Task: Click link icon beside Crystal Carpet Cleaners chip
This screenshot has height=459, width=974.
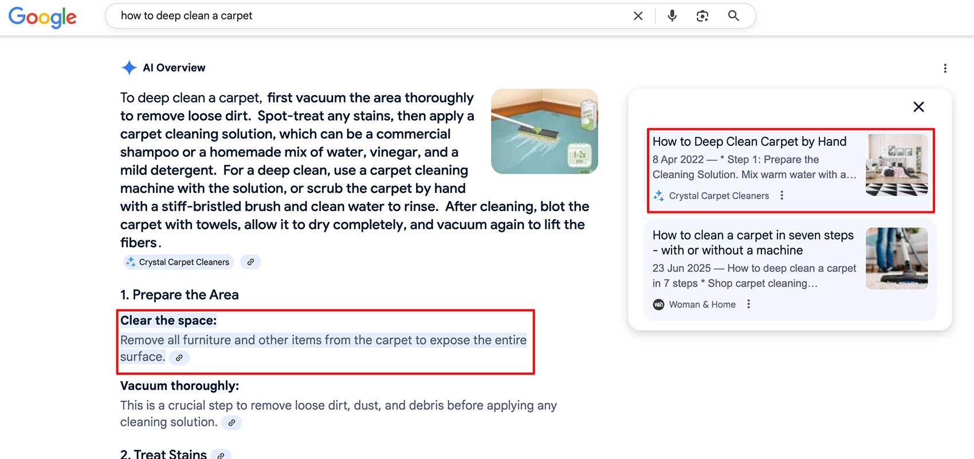Action: pos(250,262)
